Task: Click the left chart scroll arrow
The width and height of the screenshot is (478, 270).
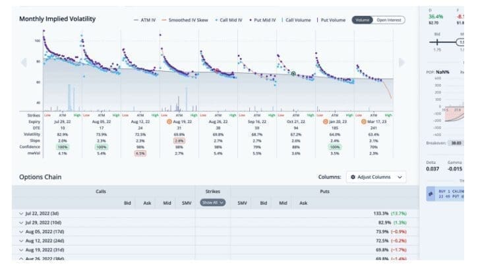Action: tap(23, 63)
